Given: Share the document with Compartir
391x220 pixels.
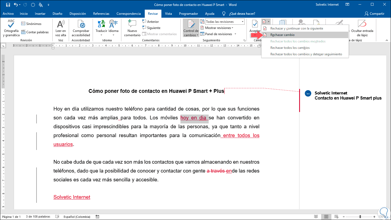Looking at the screenshot, I should (x=374, y=14).
